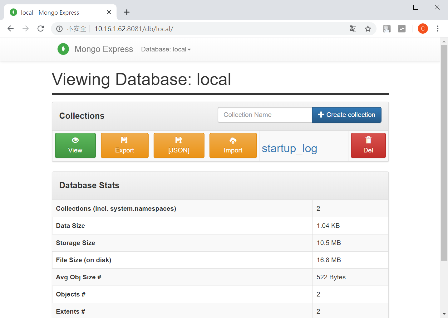448x318 pixels.
Task: Open the startup_log collection
Action: (289, 148)
